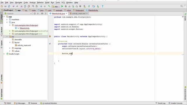This screenshot has height=105, width=187.
Task: Open Search Everywhere magnifier at top right
Action: click(181, 6)
